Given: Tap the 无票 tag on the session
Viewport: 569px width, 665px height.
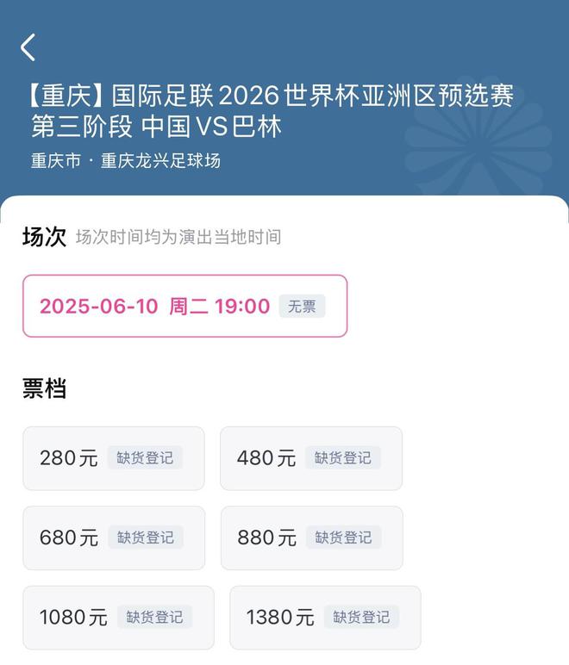Looking at the screenshot, I should (302, 306).
